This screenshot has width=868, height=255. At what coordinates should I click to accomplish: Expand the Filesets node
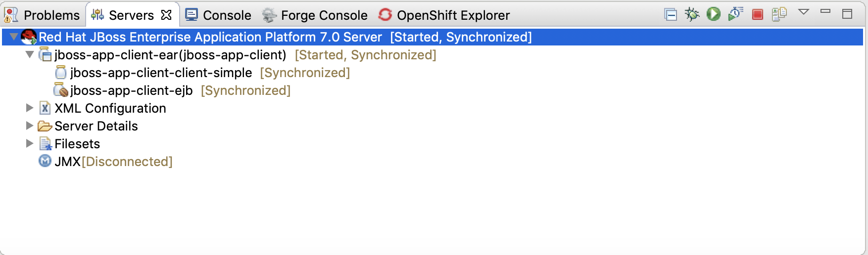click(x=30, y=143)
